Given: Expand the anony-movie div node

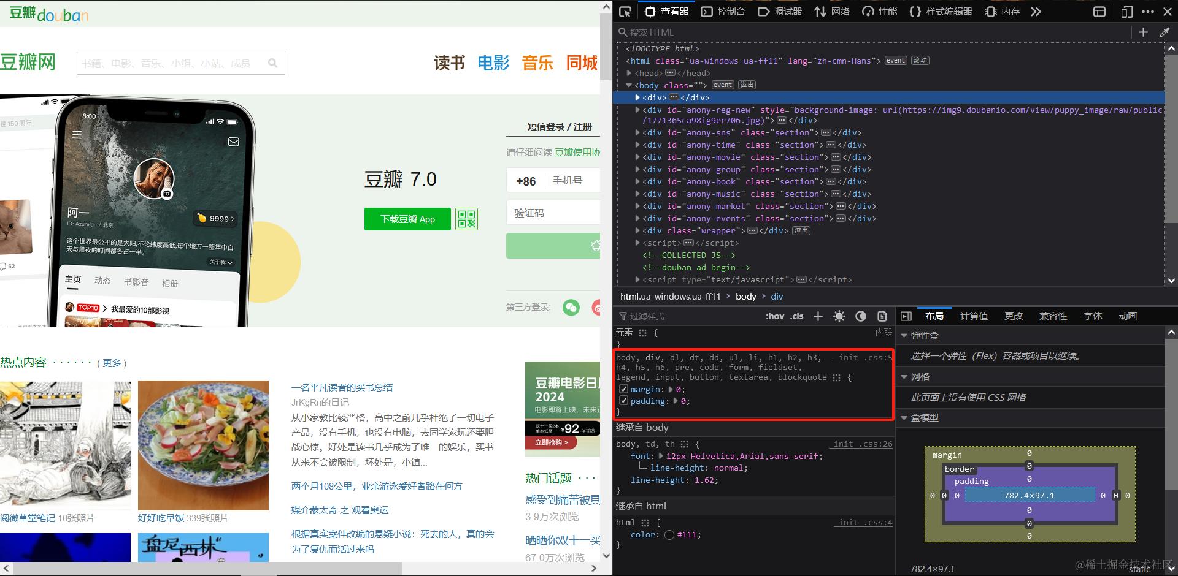Looking at the screenshot, I should point(638,157).
